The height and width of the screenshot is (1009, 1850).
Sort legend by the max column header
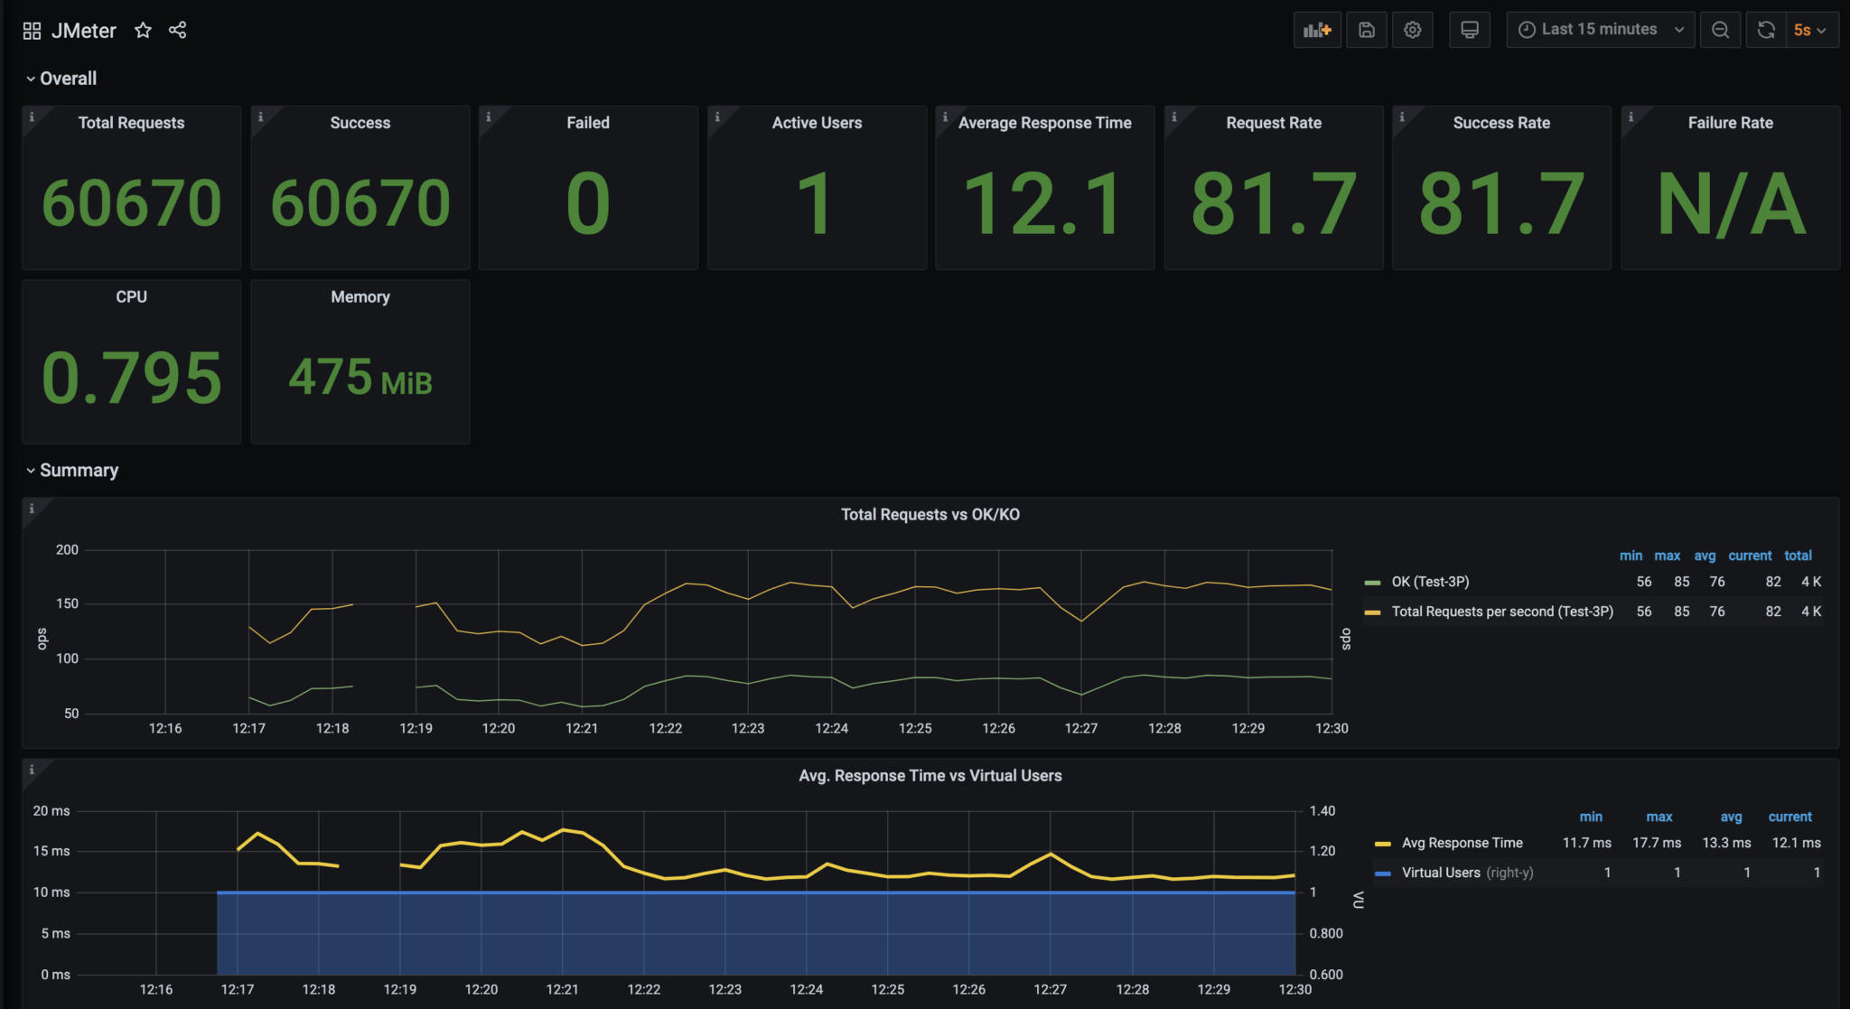(1667, 556)
